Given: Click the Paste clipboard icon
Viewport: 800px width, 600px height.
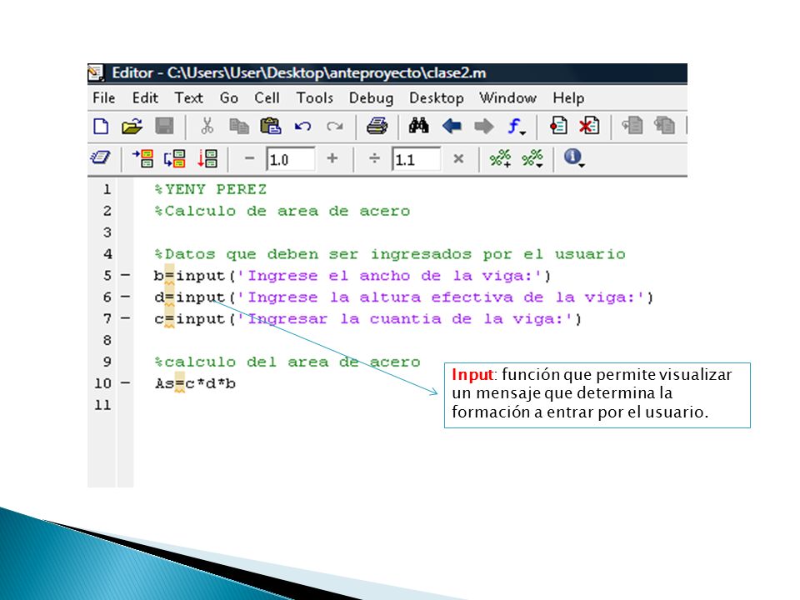Looking at the screenshot, I should pyautogui.click(x=270, y=126).
